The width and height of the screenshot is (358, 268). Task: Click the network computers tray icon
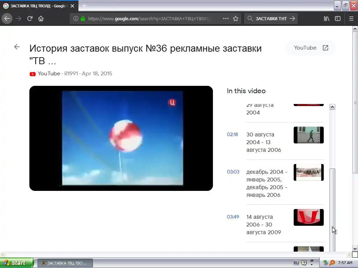325,263
